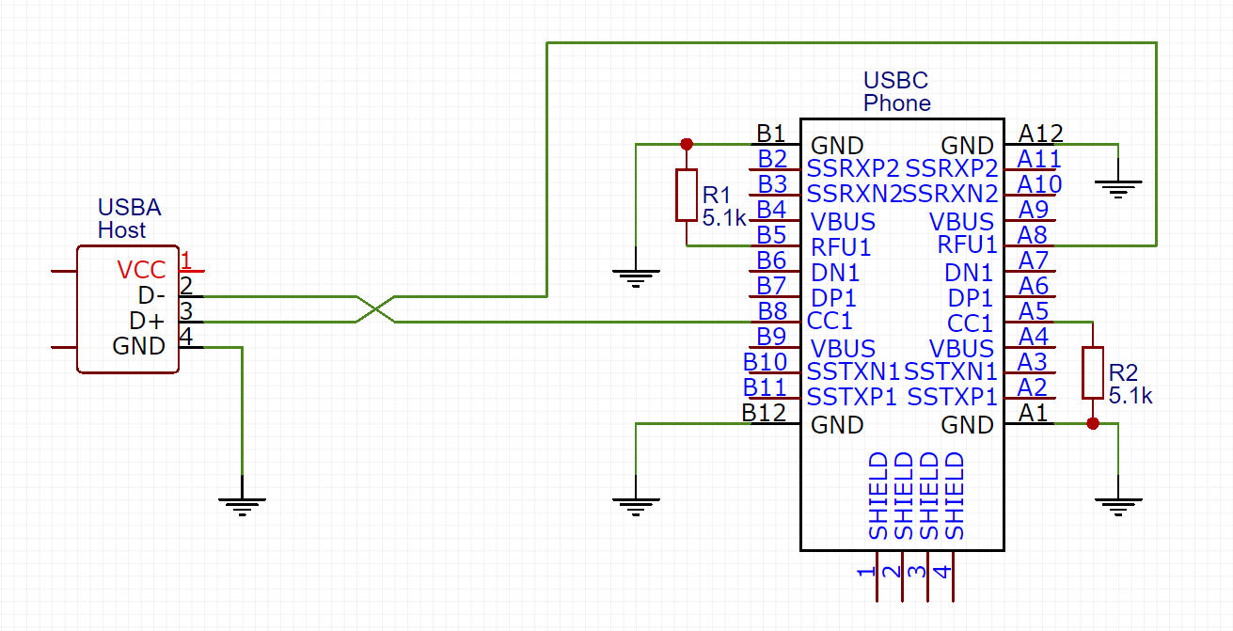Click VBUS pin name beside A4

[x=962, y=349]
